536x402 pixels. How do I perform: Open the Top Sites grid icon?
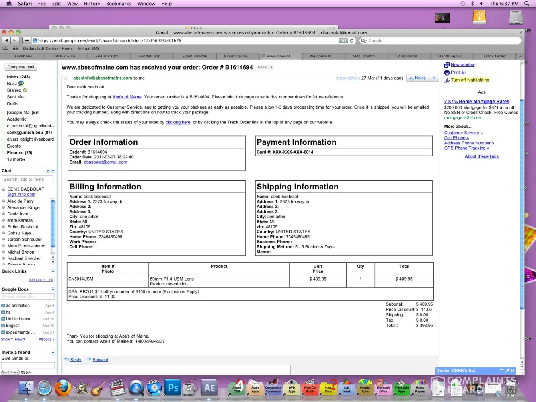(16, 49)
